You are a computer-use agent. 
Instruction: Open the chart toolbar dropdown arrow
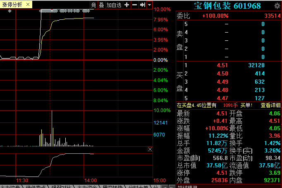click(x=149, y=5)
